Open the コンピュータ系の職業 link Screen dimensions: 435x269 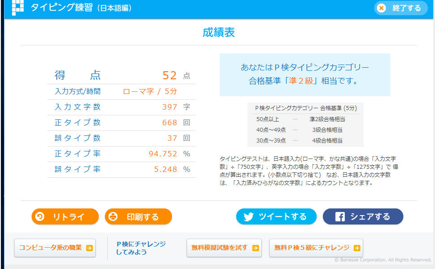point(55,248)
